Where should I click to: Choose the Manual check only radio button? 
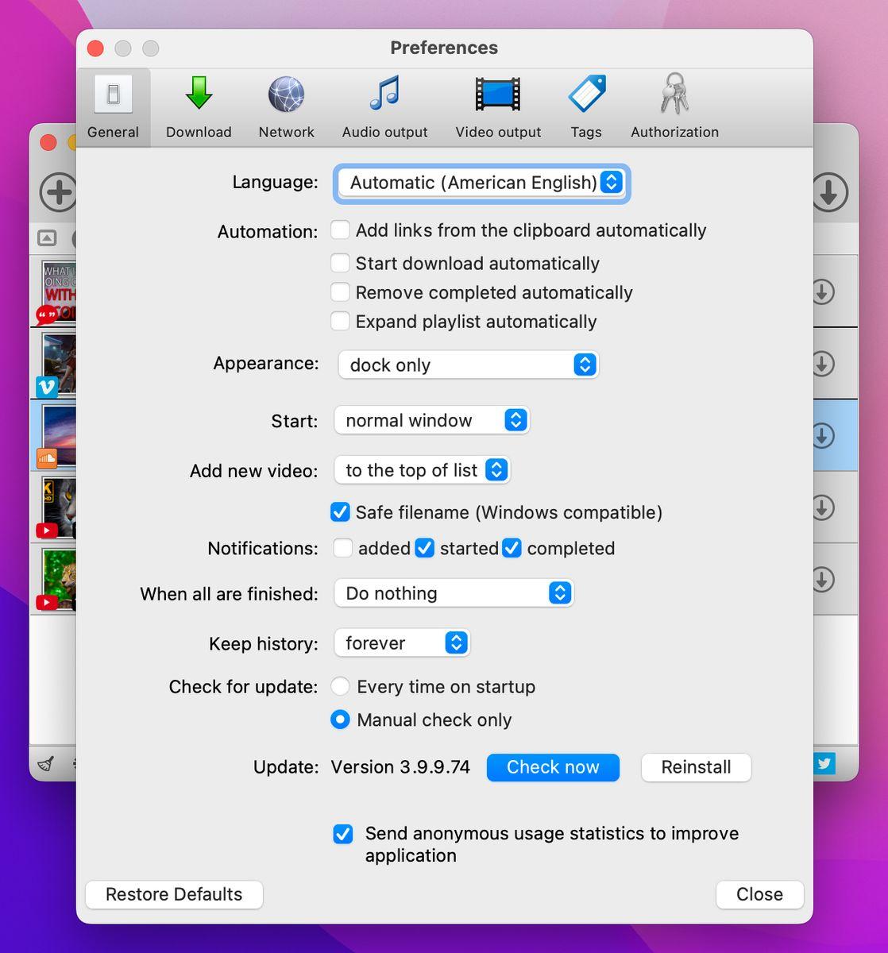tap(340, 720)
